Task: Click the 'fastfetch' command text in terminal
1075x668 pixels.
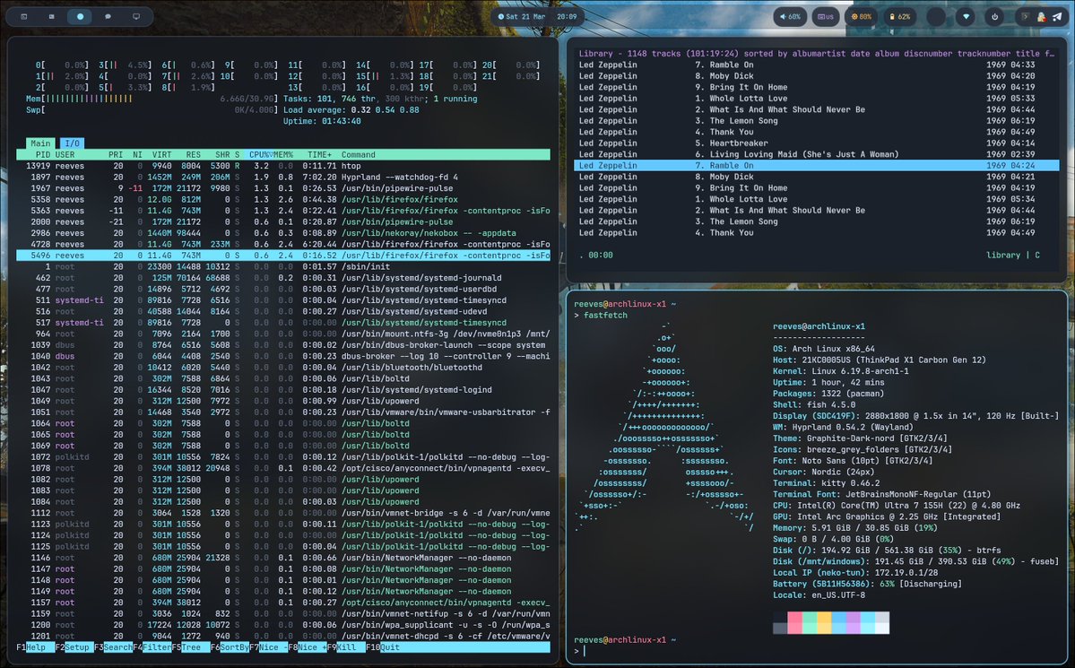Action: tap(604, 316)
